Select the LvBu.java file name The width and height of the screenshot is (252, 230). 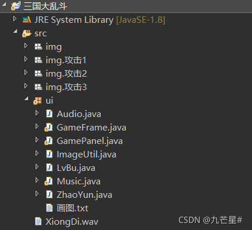tap(76, 168)
